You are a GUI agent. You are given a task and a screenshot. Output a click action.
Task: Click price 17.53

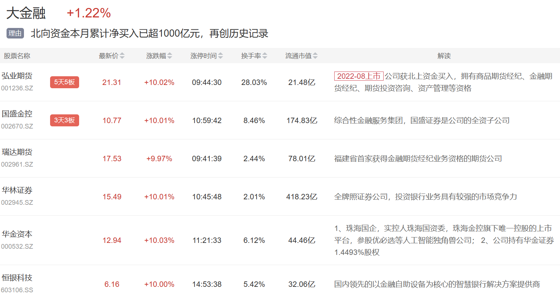click(112, 159)
